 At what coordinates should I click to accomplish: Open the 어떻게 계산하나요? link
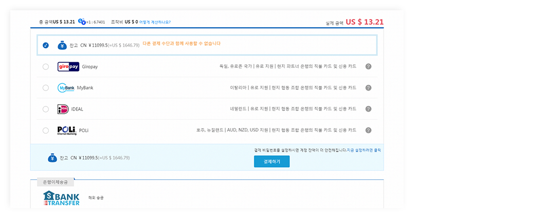click(155, 22)
